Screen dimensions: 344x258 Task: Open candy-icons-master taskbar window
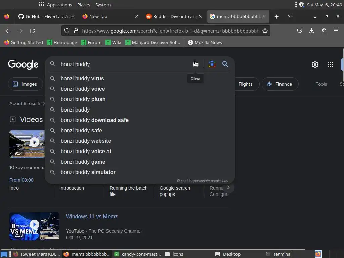coord(138,254)
